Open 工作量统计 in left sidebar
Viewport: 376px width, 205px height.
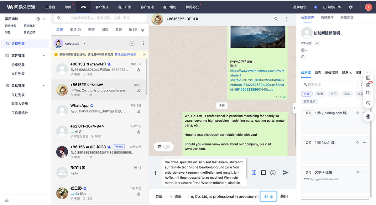coord(20,113)
